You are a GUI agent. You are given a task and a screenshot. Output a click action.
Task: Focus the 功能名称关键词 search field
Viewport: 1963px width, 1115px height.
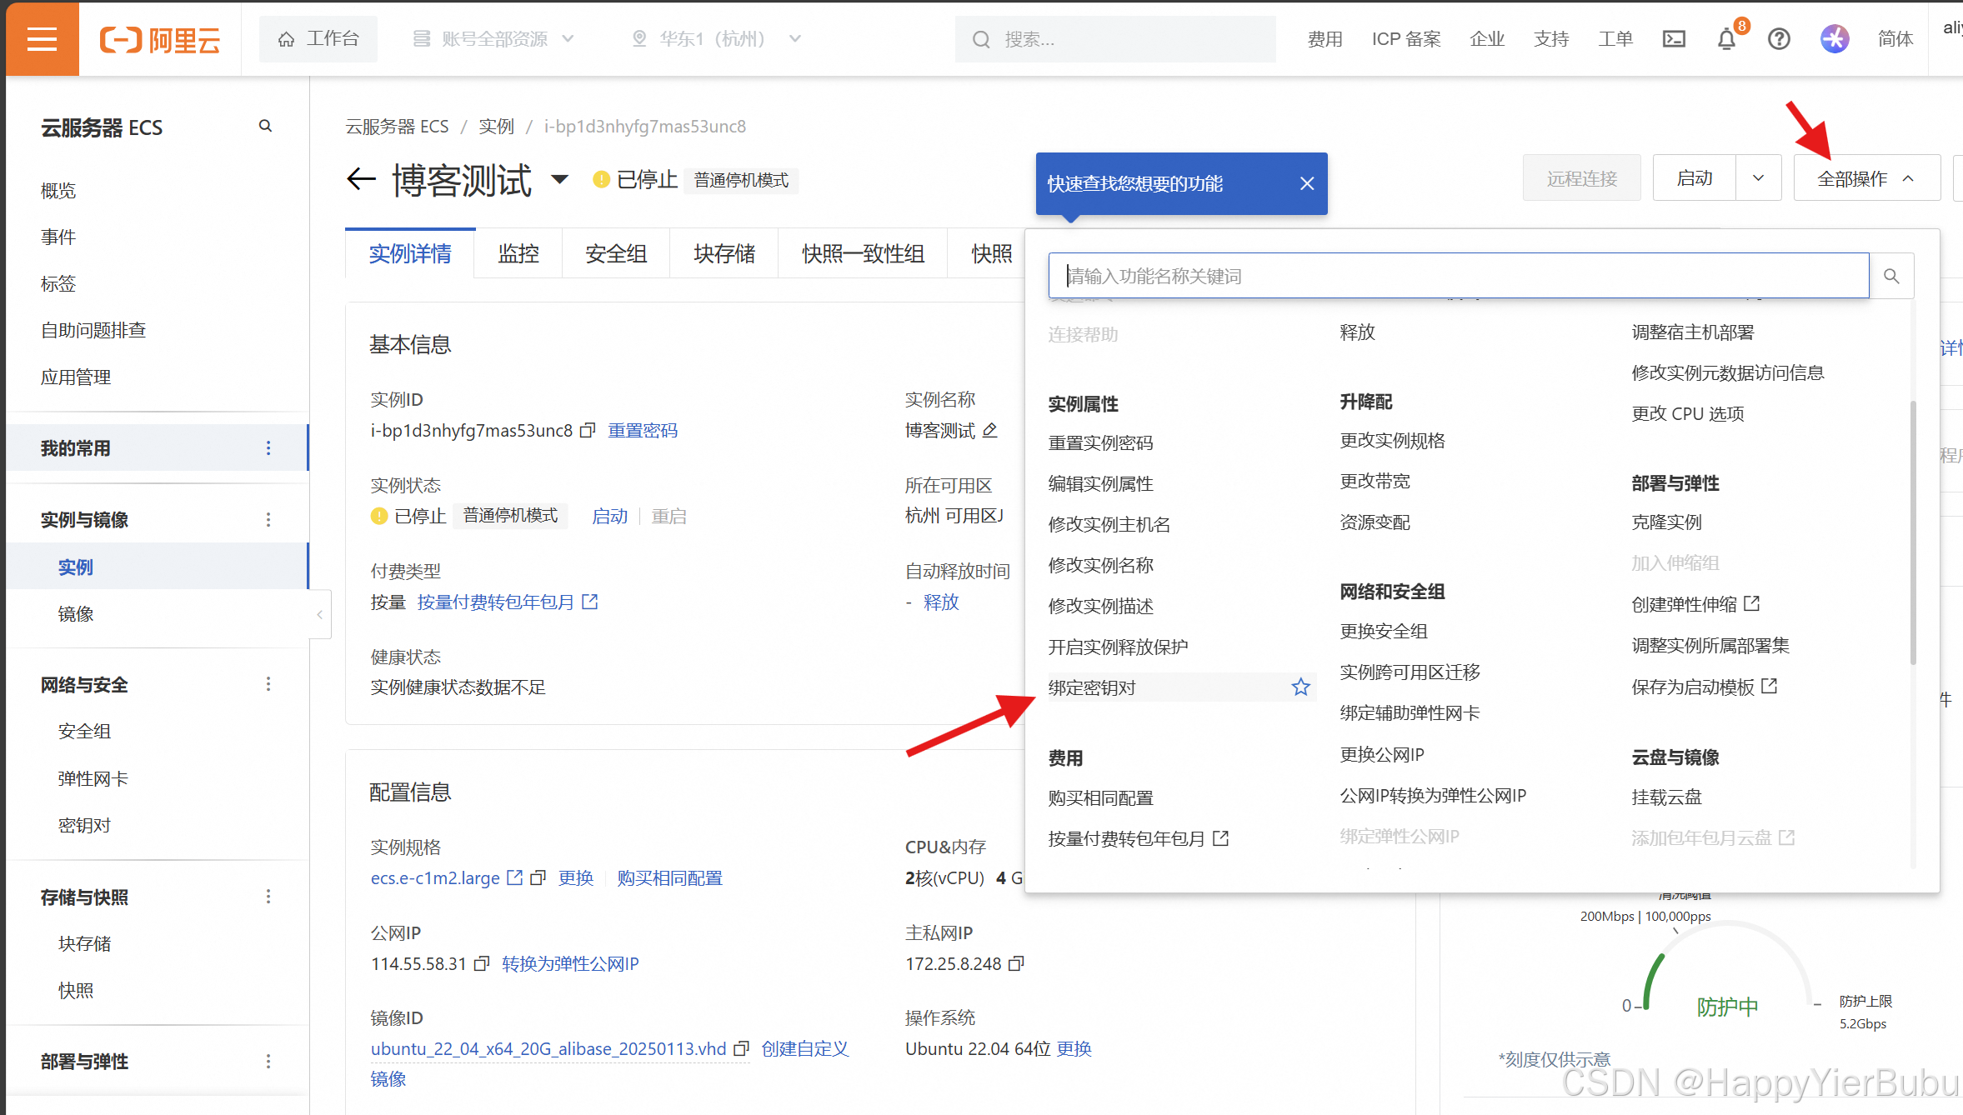pos(1459,276)
